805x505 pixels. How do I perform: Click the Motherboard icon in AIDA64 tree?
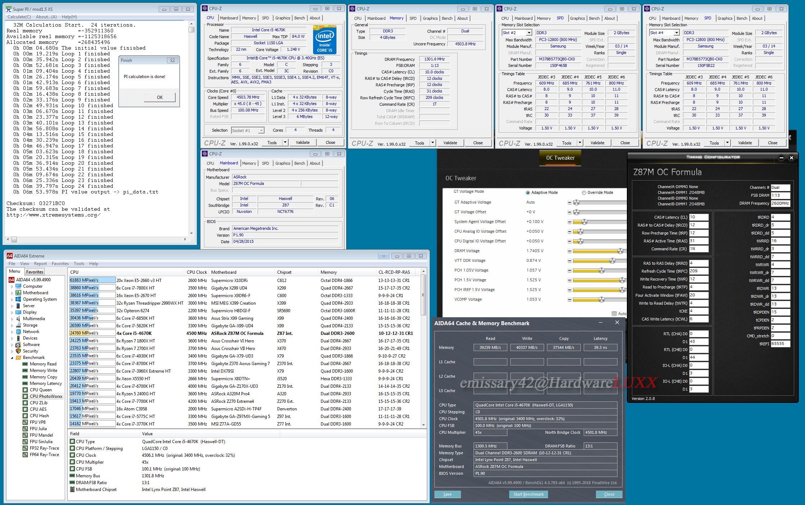[x=18, y=293]
